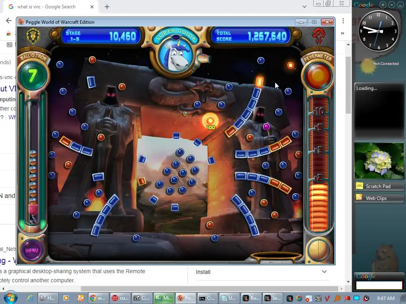Click the 8:47 AM taskbar clock
406x304 pixels.
pyautogui.click(x=386, y=298)
